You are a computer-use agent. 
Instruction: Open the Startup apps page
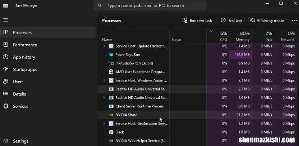pyautogui.click(x=48, y=69)
